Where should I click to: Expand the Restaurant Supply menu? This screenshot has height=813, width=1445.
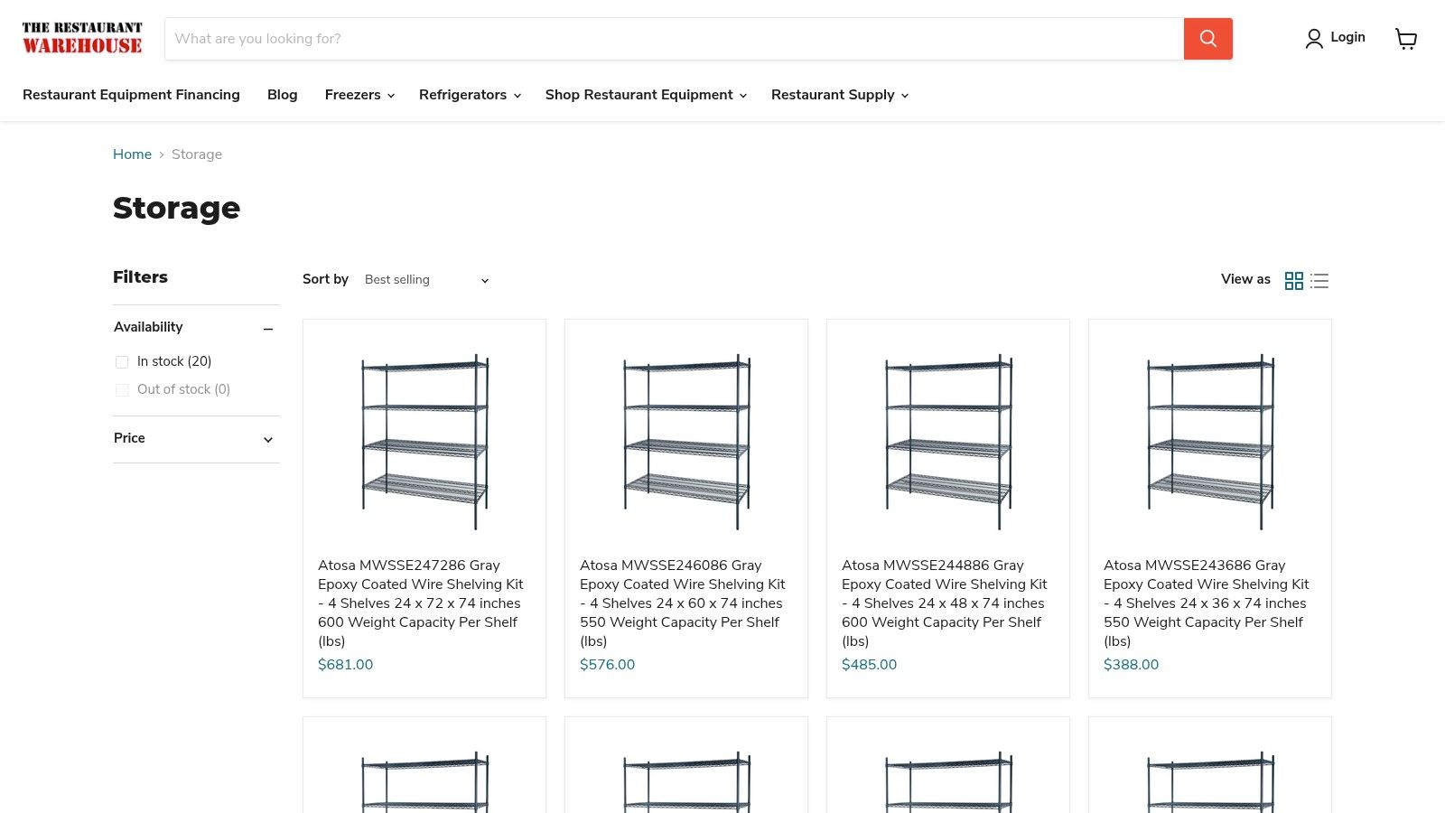pos(840,95)
